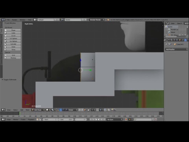Open the snap element dropdown
The width and height of the screenshot is (189, 142).
(101, 110)
